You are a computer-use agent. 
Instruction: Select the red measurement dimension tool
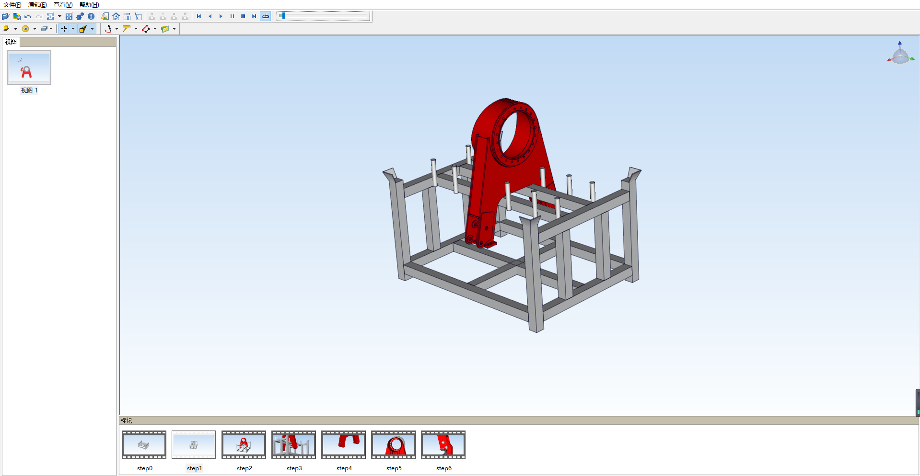coord(146,29)
